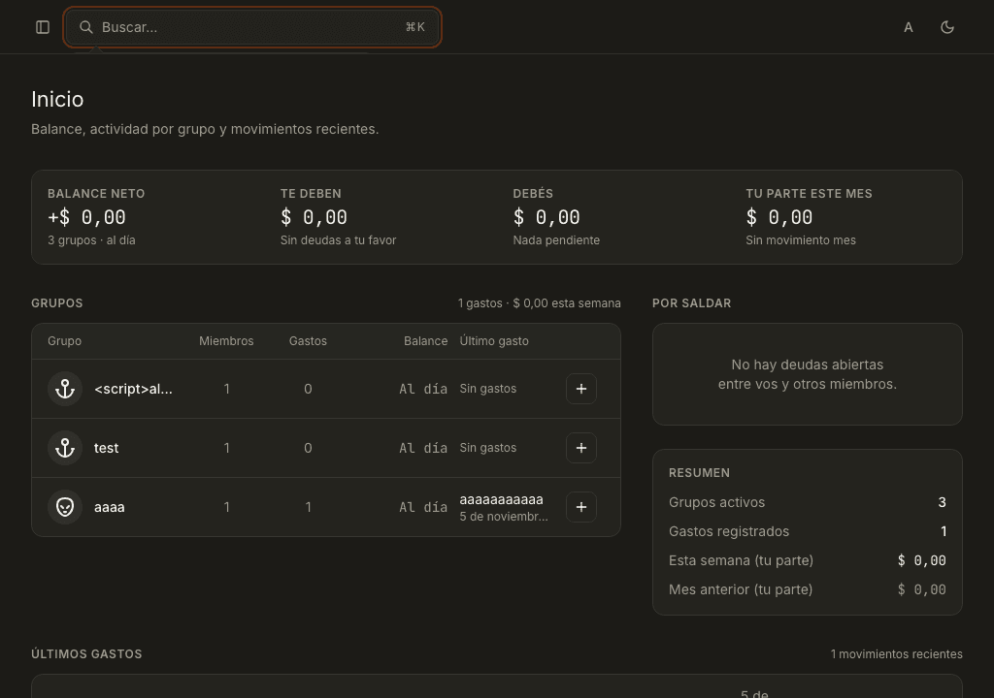Viewport: 994px width, 698px height.
Task: Open the aaaa group name
Action: (x=109, y=507)
